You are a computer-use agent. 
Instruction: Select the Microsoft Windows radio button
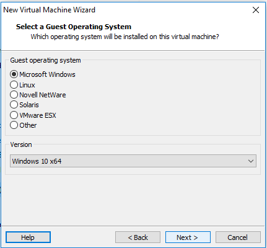14,74
